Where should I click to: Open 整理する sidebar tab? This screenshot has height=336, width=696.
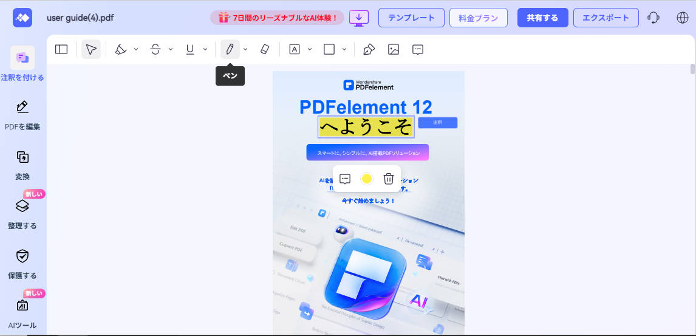22,214
